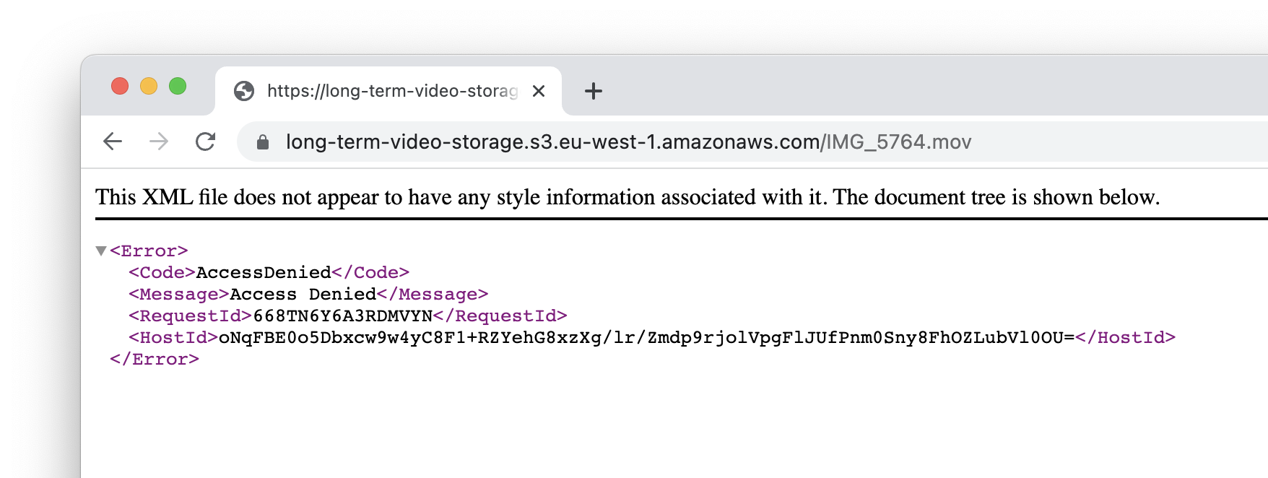
Task: Click the red close window button
Action: click(x=120, y=86)
